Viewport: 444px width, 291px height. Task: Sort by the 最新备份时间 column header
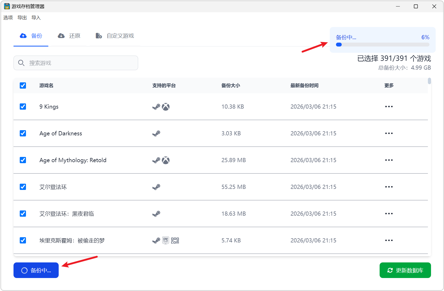[x=305, y=85]
